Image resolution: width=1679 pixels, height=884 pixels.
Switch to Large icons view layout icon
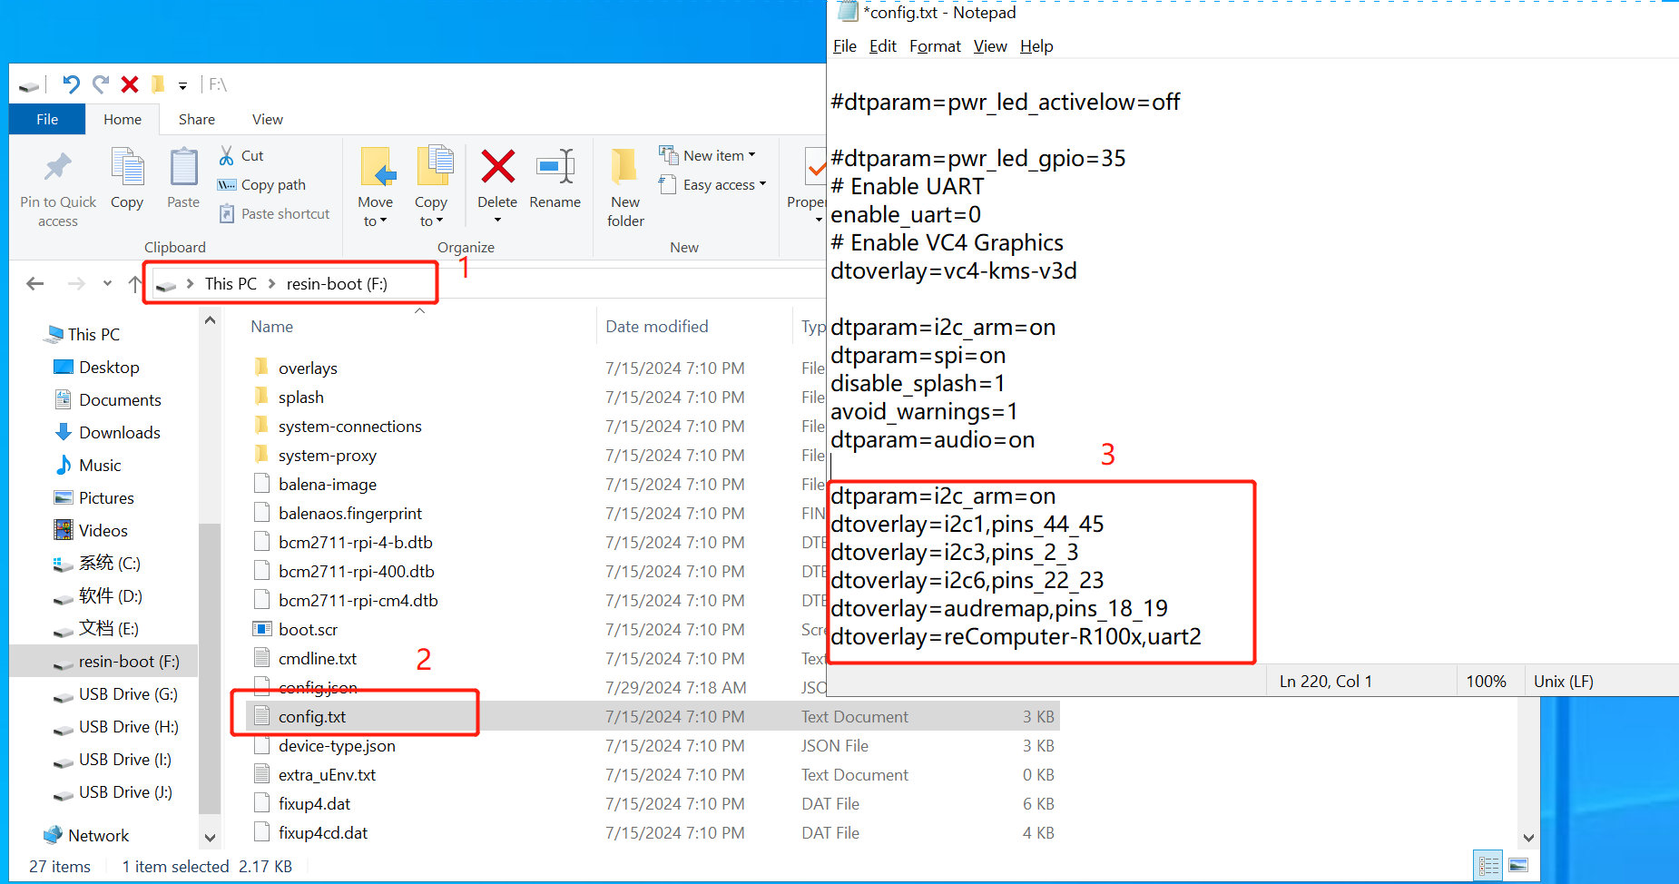1518,866
